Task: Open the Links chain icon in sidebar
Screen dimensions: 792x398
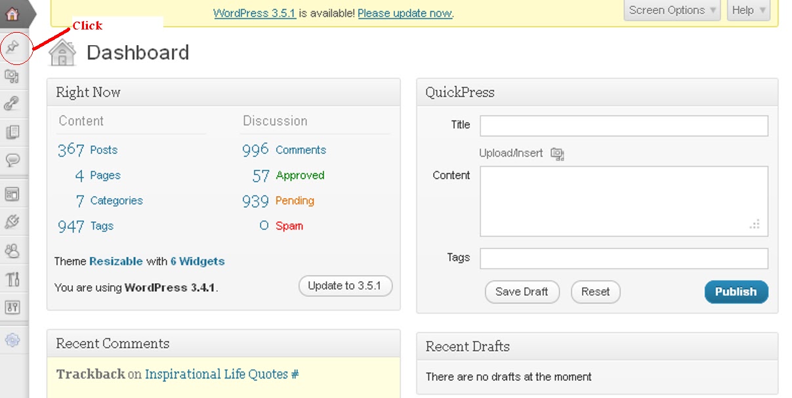Action: point(12,104)
